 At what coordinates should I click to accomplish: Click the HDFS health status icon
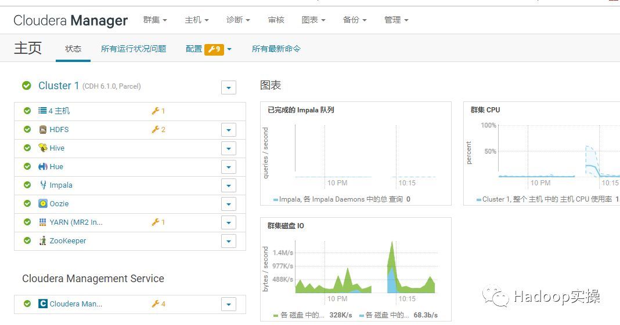pos(27,129)
